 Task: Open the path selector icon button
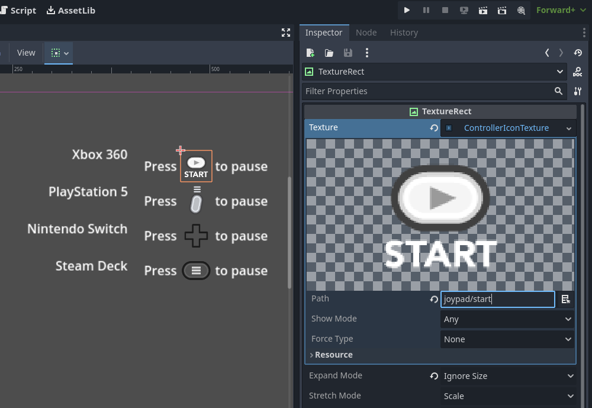click(x=565, y=299)
